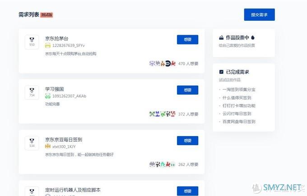Open completed item 一淘签到领集分宝
Screen dimensions: 307x196
239,90
